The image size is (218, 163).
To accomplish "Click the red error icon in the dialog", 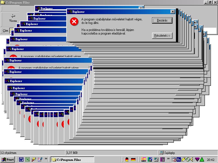I will [x=74, y=21].
